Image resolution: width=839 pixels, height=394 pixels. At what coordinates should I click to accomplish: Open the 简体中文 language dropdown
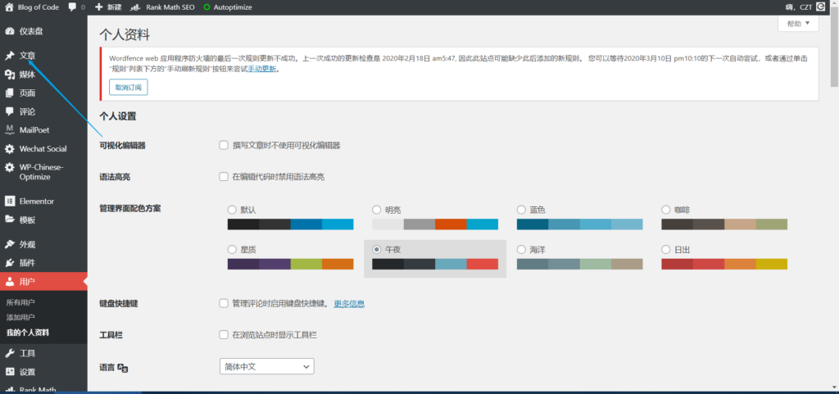[x=266, y=367]
